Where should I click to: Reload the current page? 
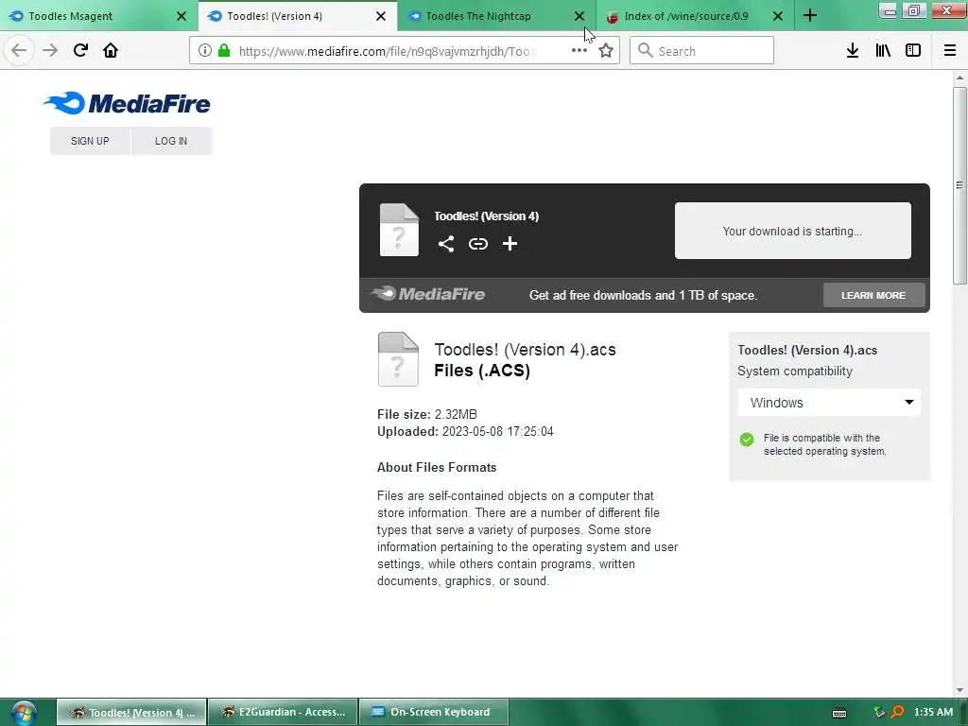(x=80, y=51)
